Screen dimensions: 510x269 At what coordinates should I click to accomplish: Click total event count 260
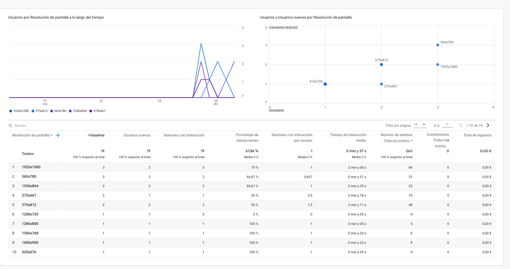click(x=409, y=151)
